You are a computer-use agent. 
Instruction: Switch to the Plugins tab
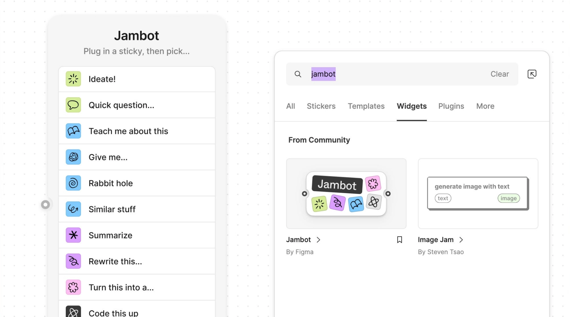[451, 106]
